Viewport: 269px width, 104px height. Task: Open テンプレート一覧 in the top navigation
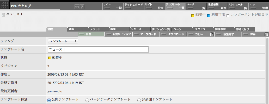pos(175,6)
